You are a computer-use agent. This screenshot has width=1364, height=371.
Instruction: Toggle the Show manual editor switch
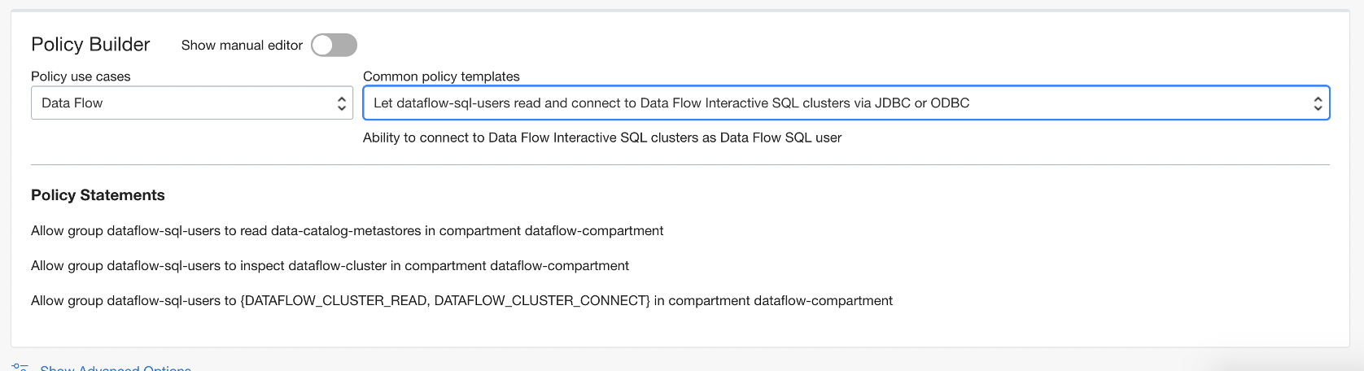coord(334,46)
